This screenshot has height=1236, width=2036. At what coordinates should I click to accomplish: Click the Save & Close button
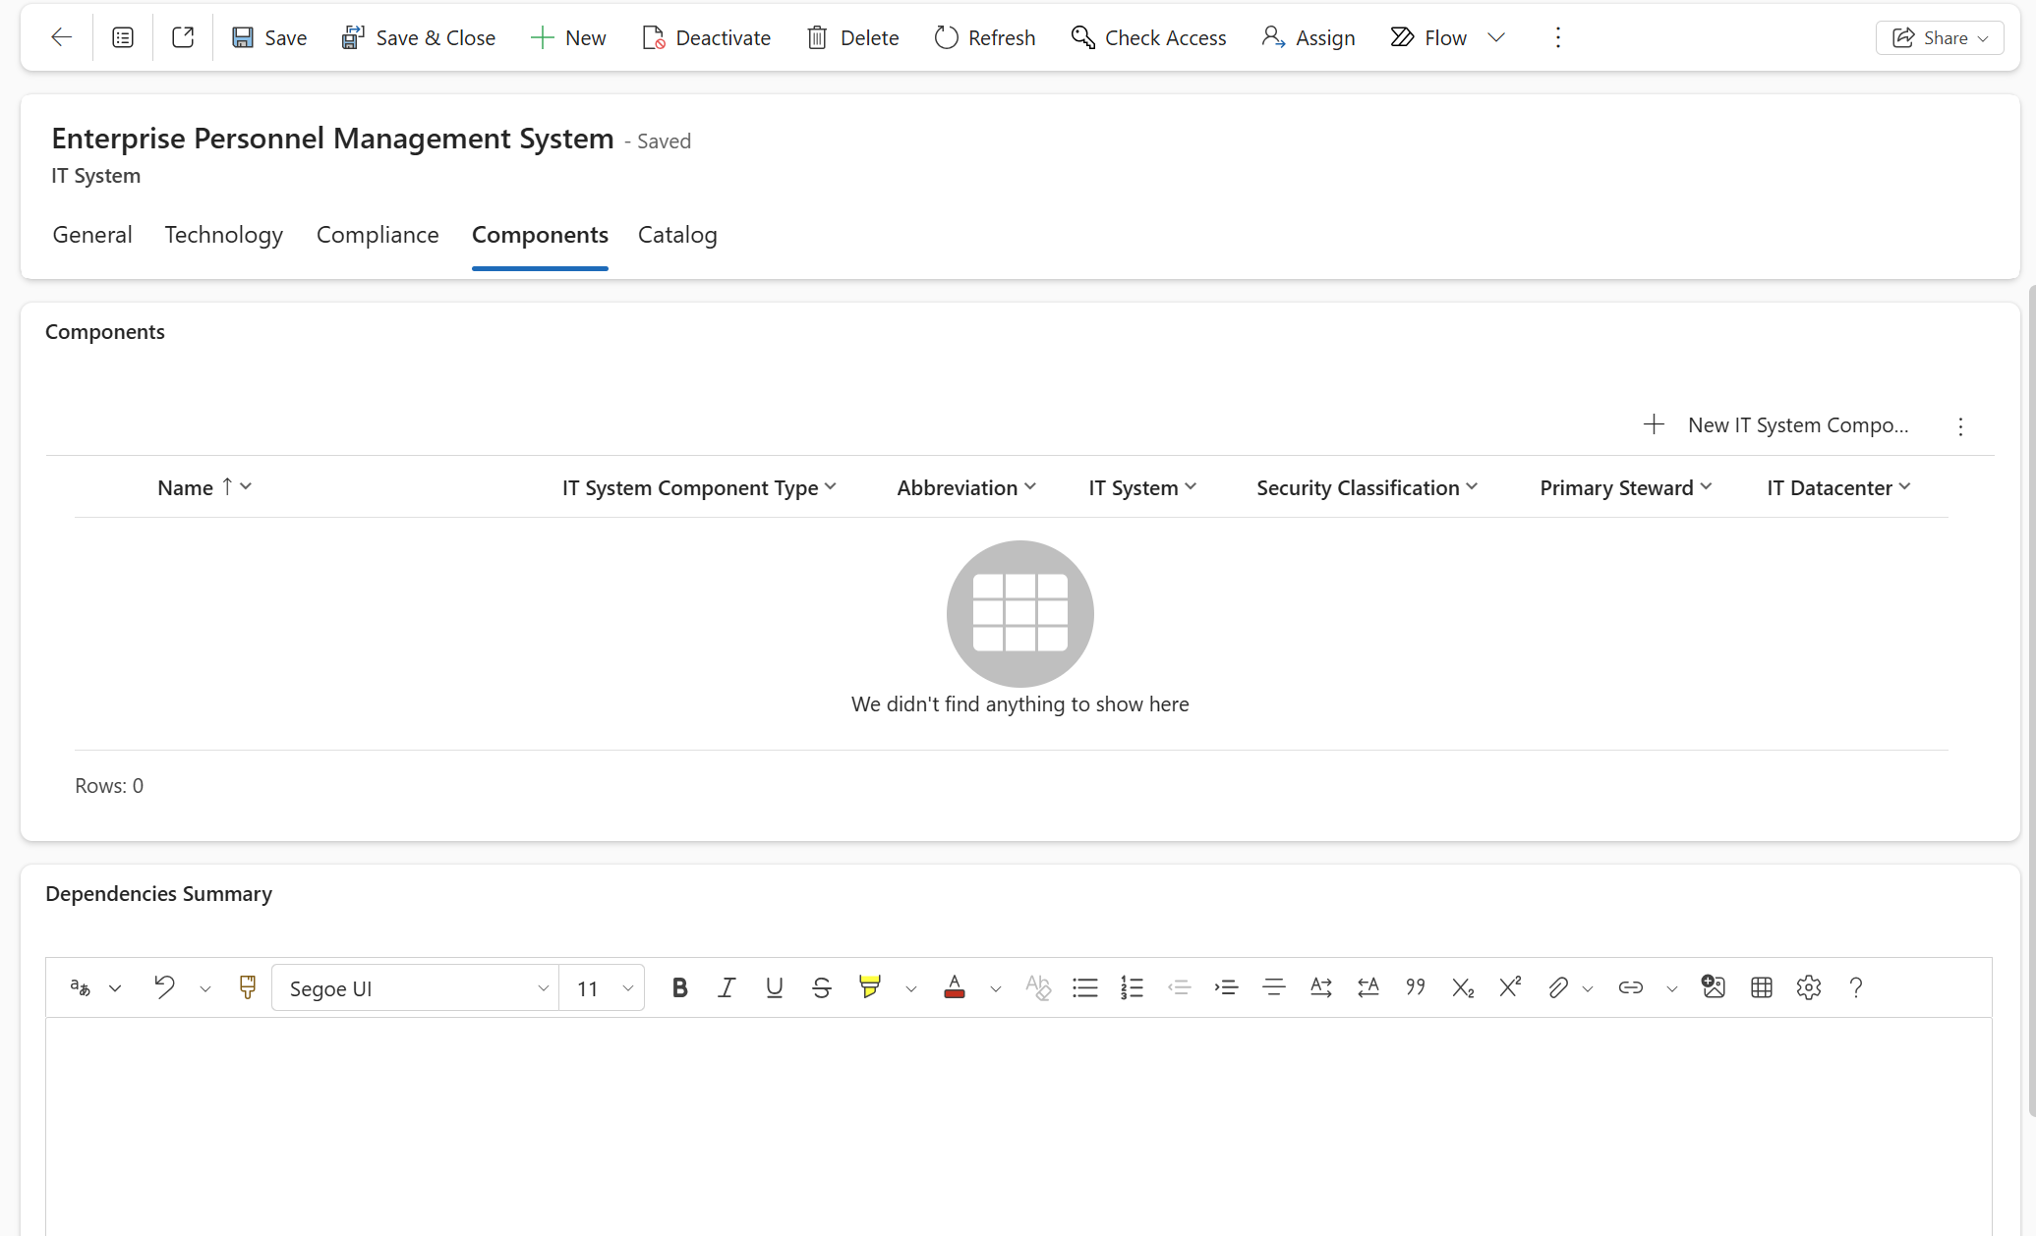click(x=419, y=37)
